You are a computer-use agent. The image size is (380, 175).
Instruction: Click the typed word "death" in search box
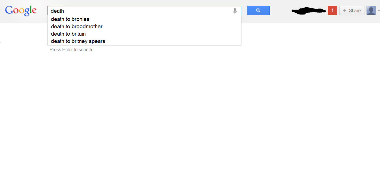(57, 11)
